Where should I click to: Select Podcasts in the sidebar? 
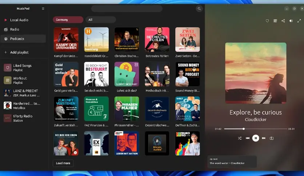pos(23,39)
